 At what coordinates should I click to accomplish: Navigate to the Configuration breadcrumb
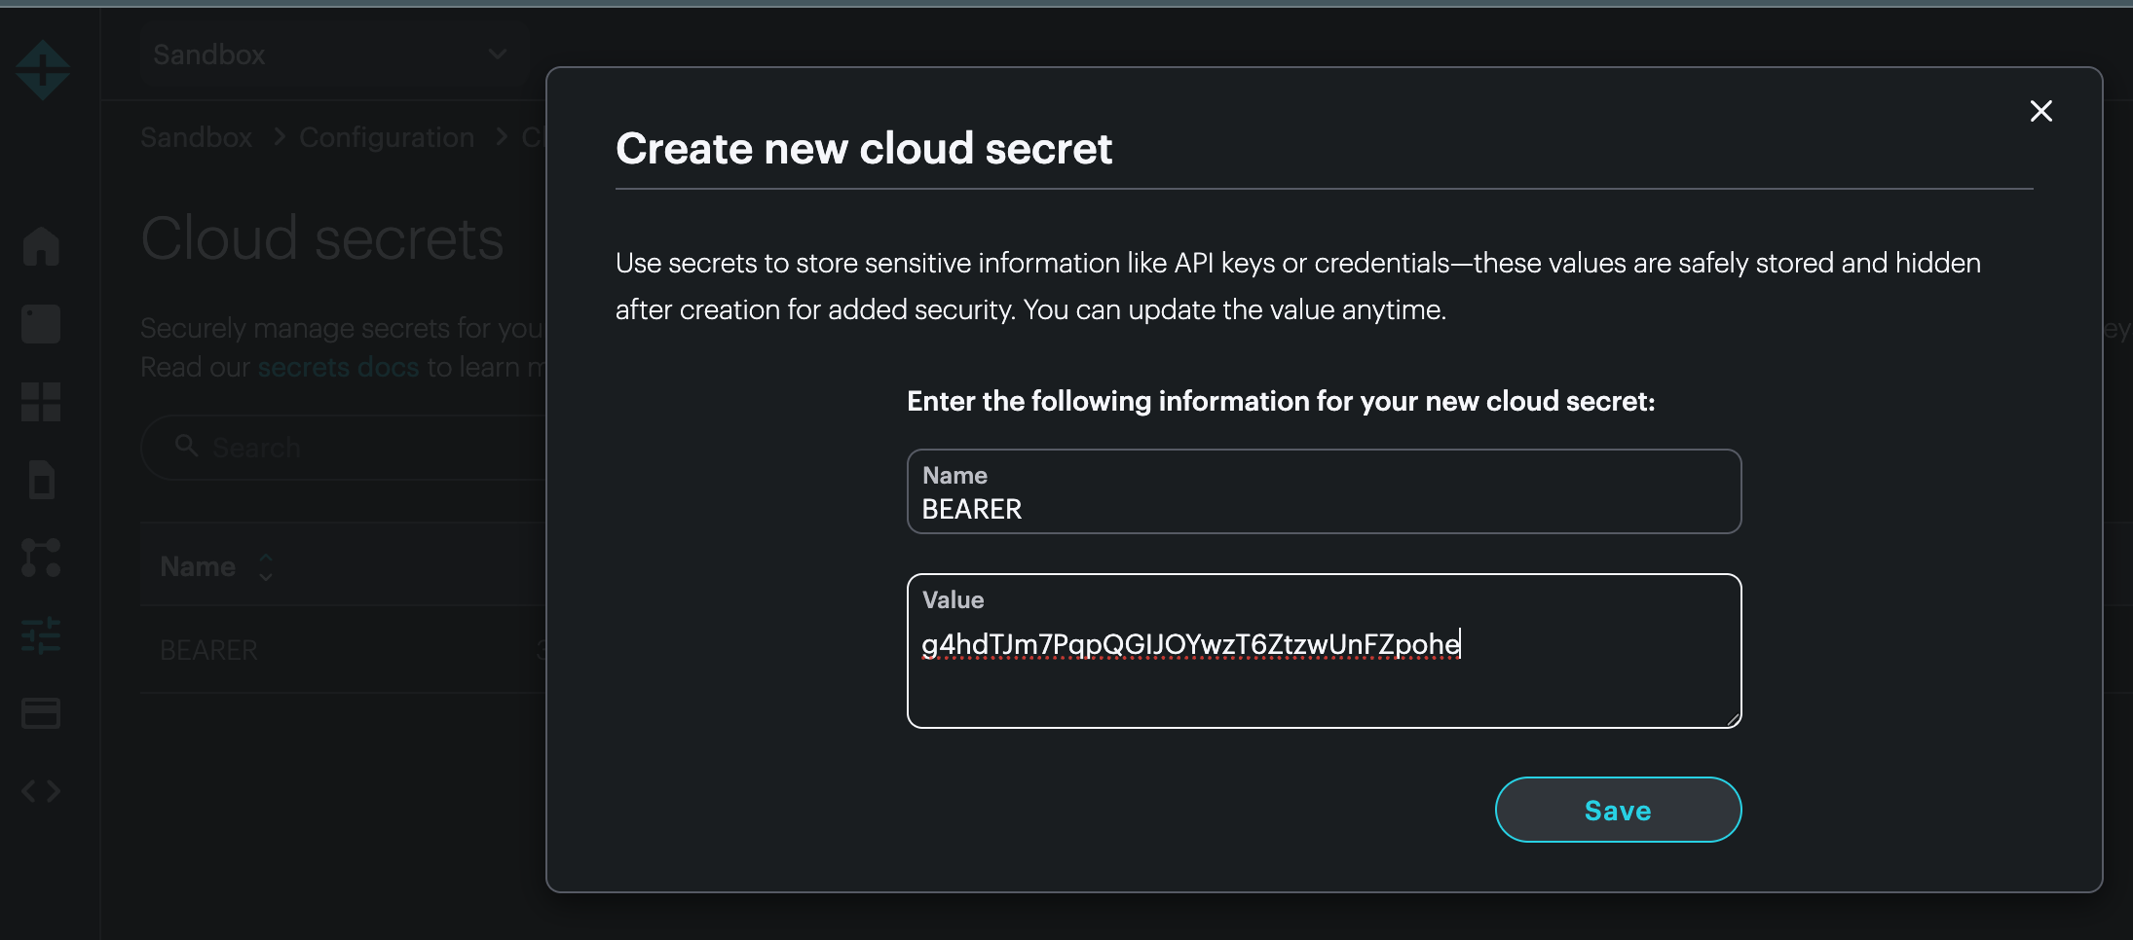click(387, 137)
